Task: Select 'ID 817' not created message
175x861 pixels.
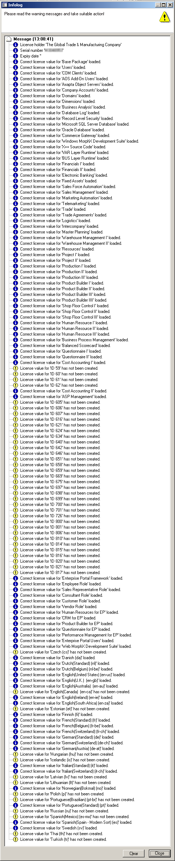Action: [x=60, y=573]
